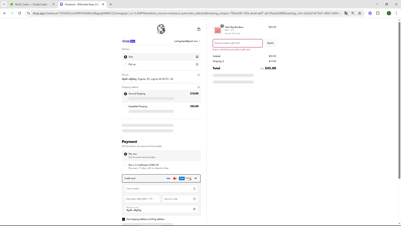Image resolution: width=401 pixels, height=226 pixels.
Task: Click the Card number field
Action: click(x=161, y=189)
